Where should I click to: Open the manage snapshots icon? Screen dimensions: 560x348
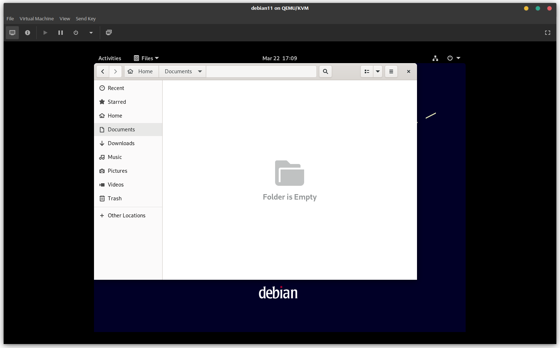point(109,33)
